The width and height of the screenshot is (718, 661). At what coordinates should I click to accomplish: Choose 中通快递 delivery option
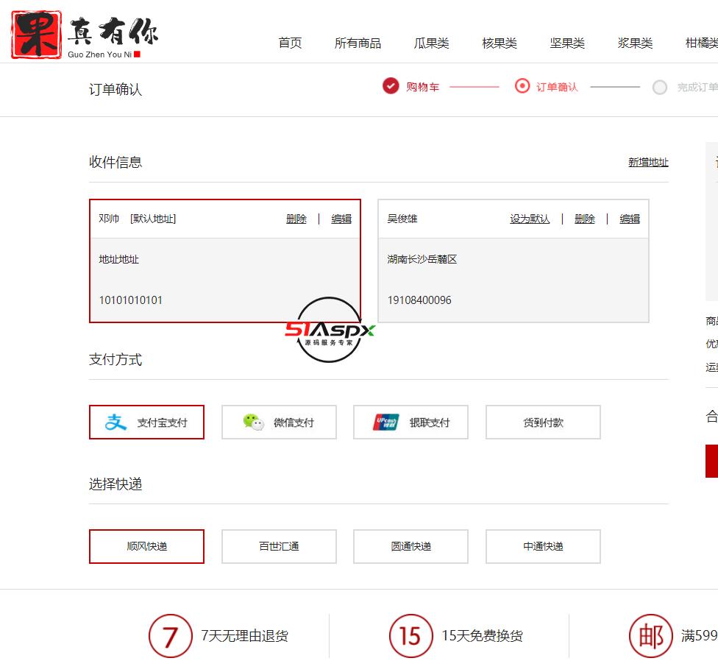[543, 546]
